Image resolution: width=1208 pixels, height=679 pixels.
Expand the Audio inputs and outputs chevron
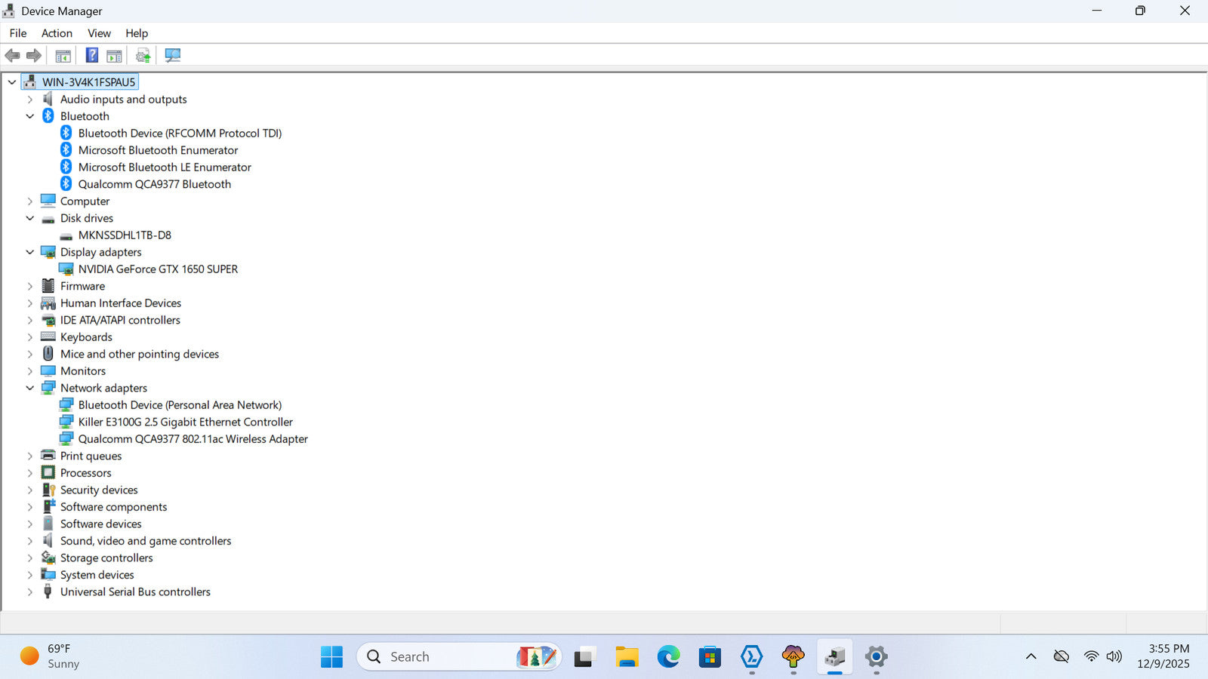coord(30,100)
